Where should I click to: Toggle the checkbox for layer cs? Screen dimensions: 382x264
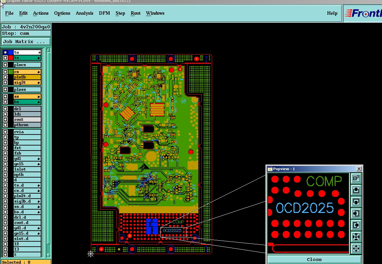(5, 72)
